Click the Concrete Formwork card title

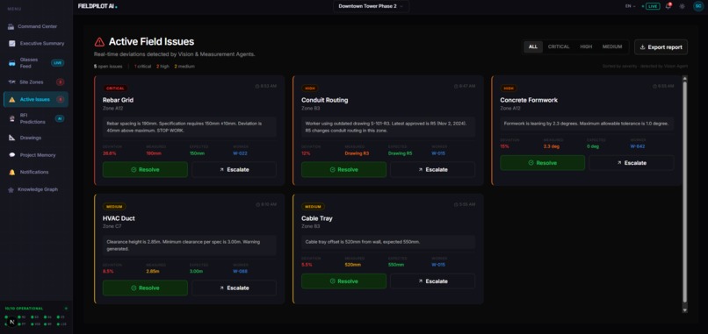coord(529,100)
